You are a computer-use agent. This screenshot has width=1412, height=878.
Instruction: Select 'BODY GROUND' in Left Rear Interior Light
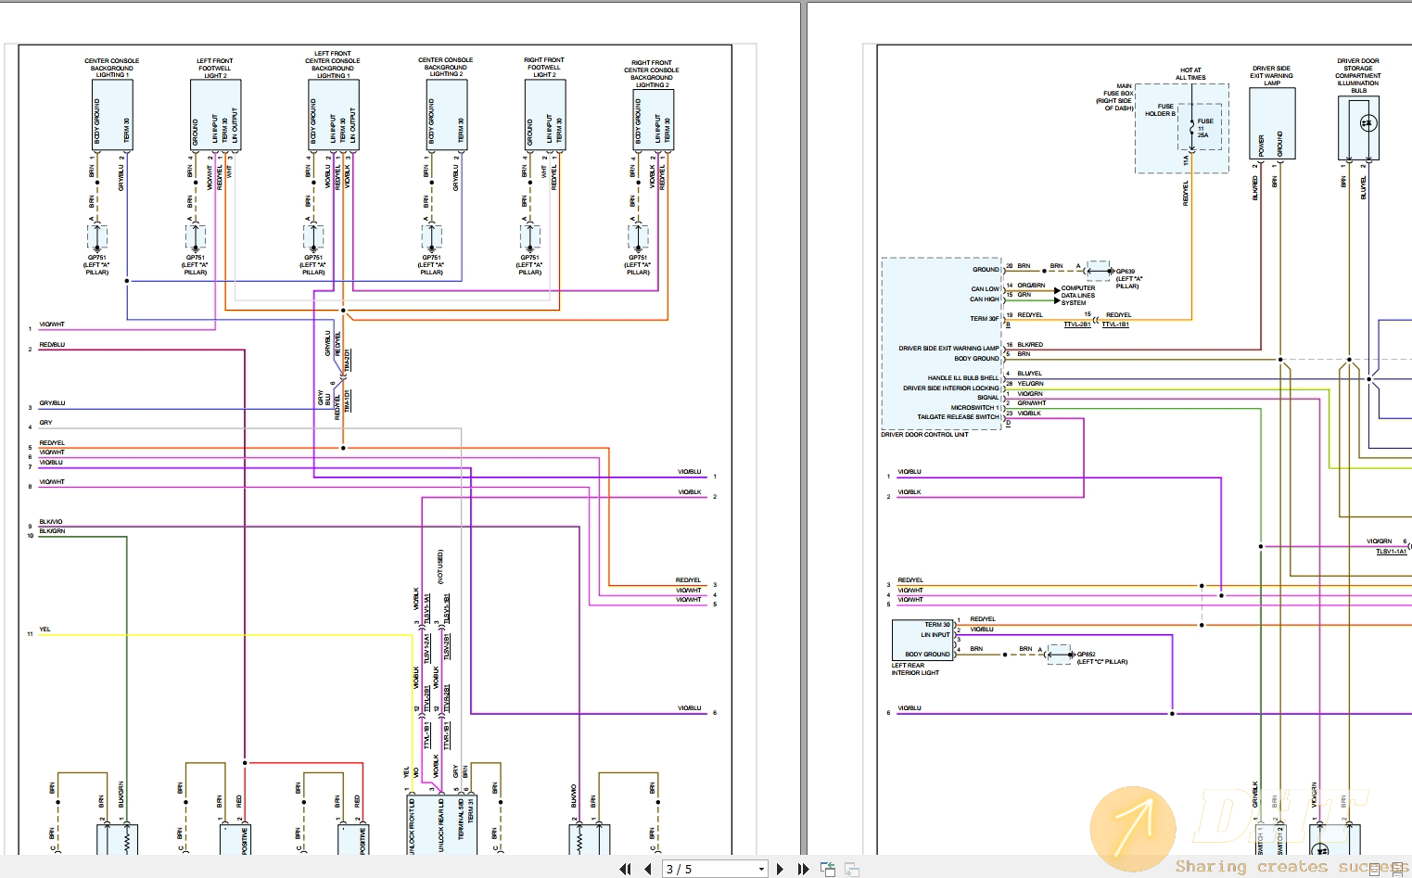click(x=927, y=654)
